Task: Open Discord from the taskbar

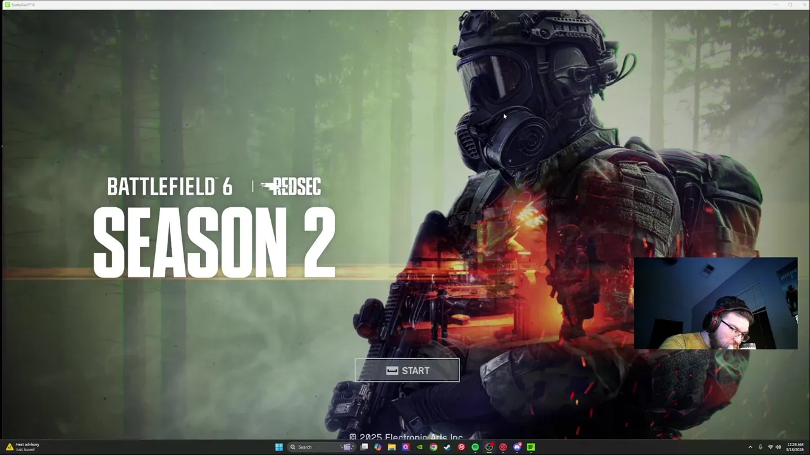Action: point(517,447)
